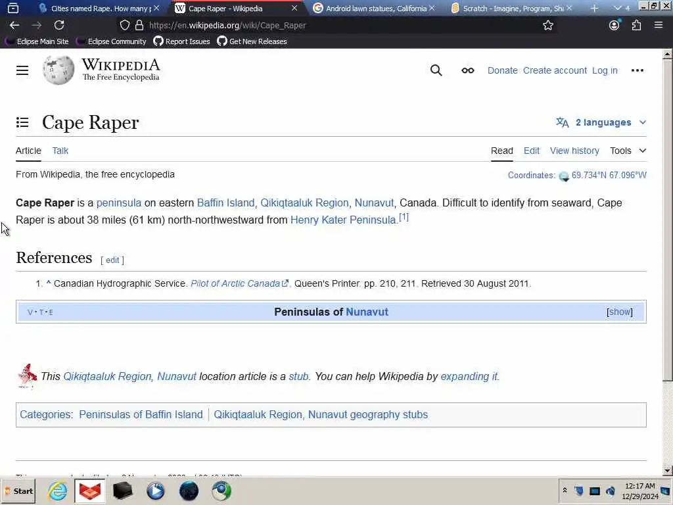Screen dimensions: 673x505
Task: Open the browser account icon
Action: click(x=615, y=26)
